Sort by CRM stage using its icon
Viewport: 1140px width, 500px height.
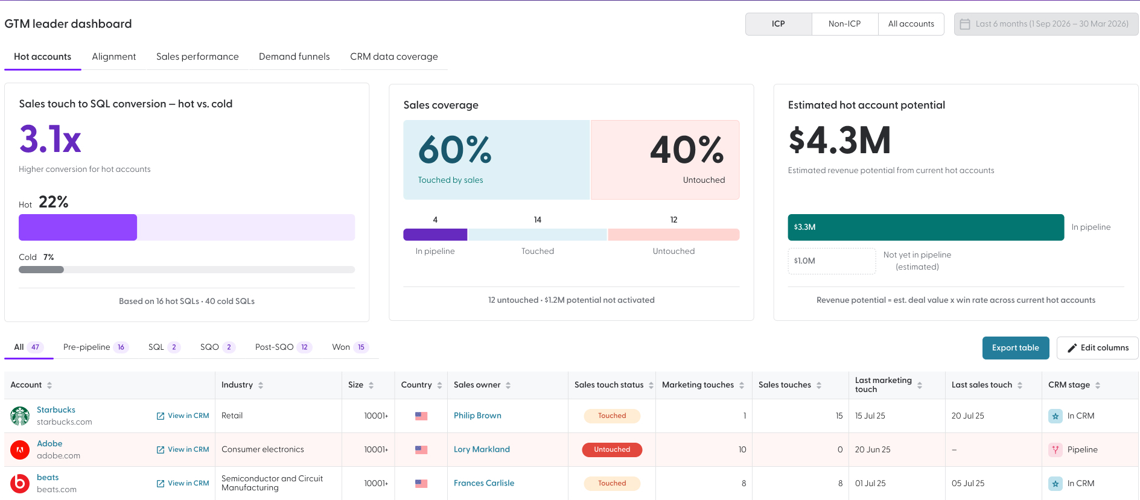click(1098, 385)
